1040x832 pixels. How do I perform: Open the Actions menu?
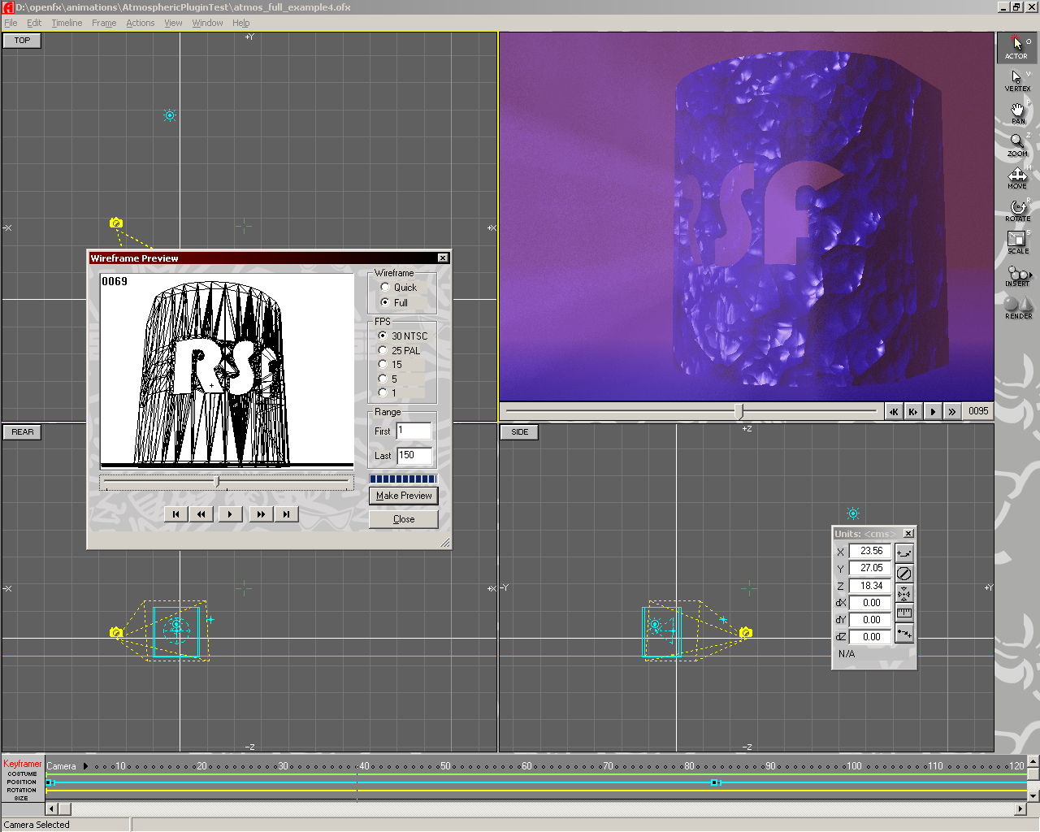(140, 23)
